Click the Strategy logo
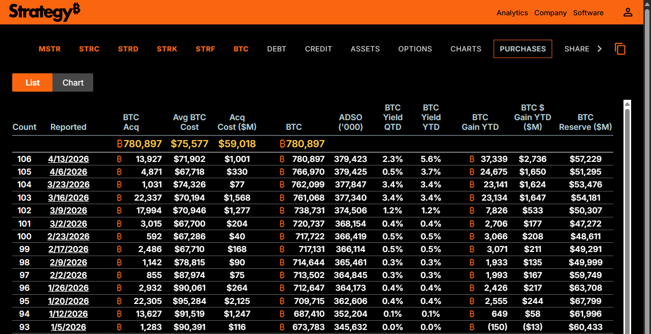651x334 pixels. point(44,12)
